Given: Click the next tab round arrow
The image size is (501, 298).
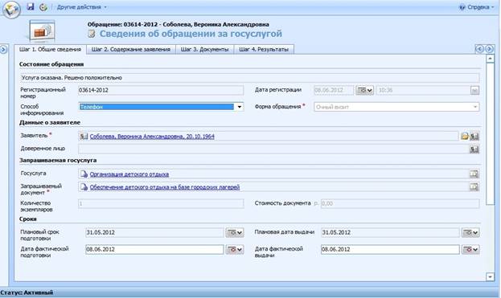Looking at the screenshot, I should tap(489, 49).
